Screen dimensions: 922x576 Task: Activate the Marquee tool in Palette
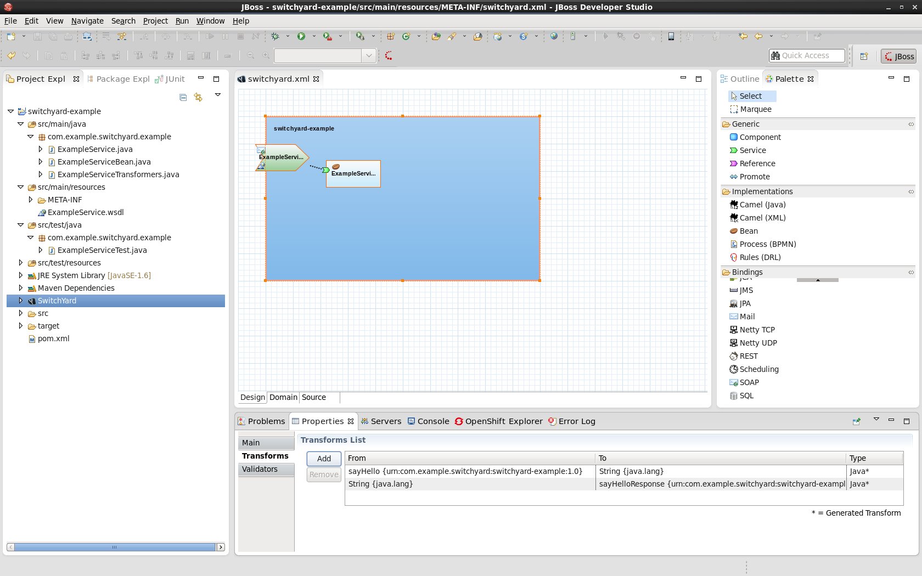pyautogui.click(x=751, y=109)
